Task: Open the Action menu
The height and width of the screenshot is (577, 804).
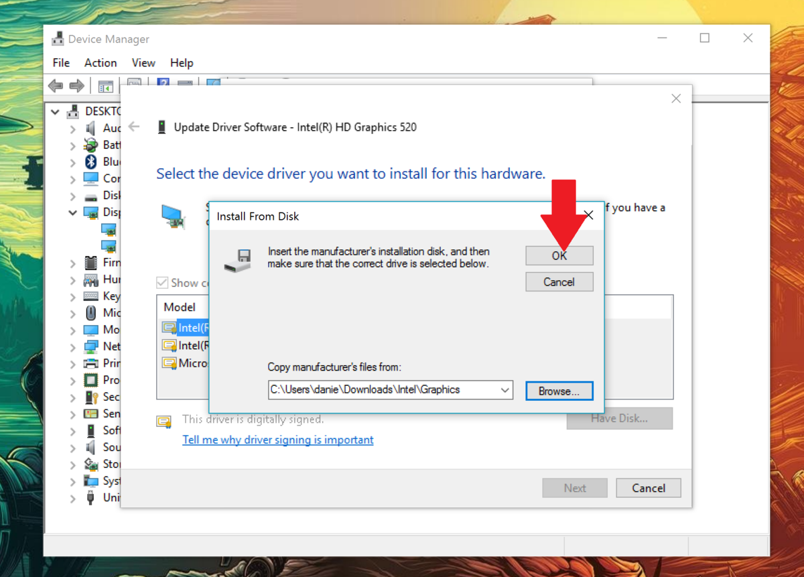Action: pyautogui.click(x=100, y=63)
